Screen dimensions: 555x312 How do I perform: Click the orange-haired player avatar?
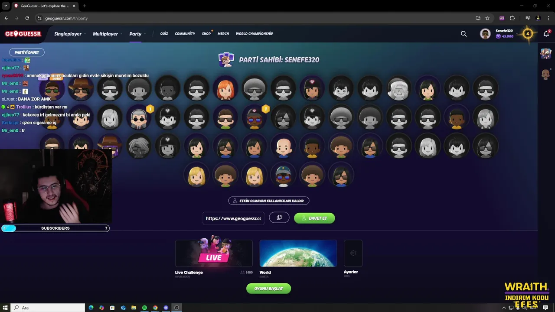[225, 88]
